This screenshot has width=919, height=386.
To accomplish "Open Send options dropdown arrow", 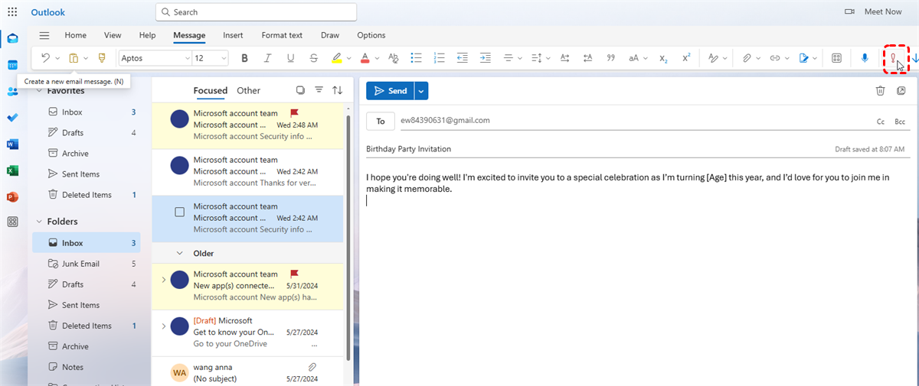I will coord(421,91).
